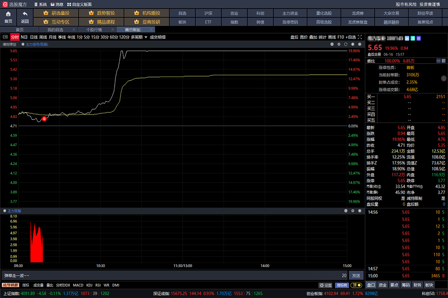Open 互动专区 section

pos(56,21)
